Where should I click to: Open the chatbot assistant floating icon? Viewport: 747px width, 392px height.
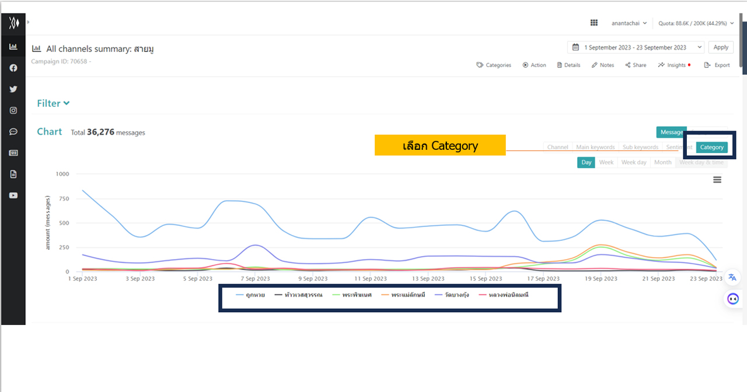click(732, 299)
